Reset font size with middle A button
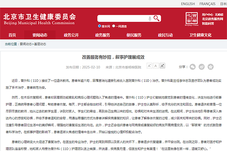Viewport: 227px width, 151px height. [x=156, y=66]
